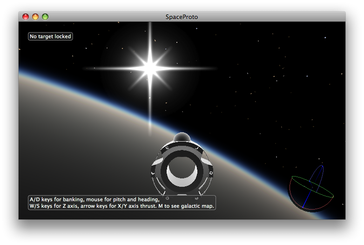Click the SpacePrototype window title
This screenshot has width=364, height=245.
coord(182,17)
